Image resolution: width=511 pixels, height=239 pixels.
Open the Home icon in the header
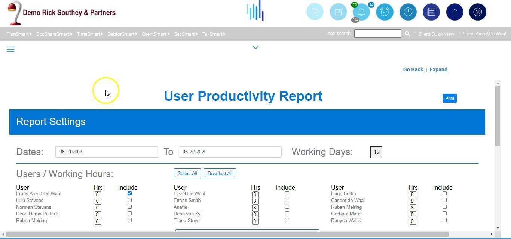pyautogui.click(x=315, y=12)
